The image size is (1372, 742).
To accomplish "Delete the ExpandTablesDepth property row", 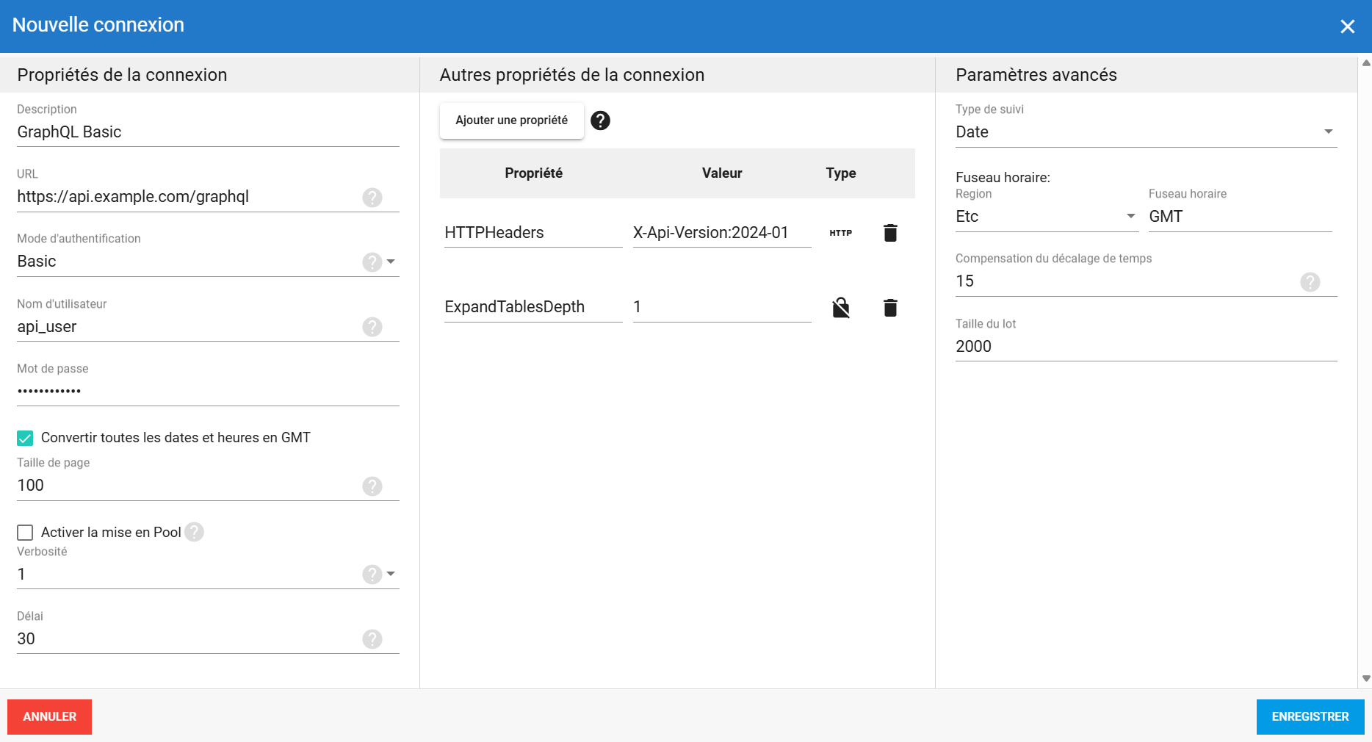I will click(890, 307).
